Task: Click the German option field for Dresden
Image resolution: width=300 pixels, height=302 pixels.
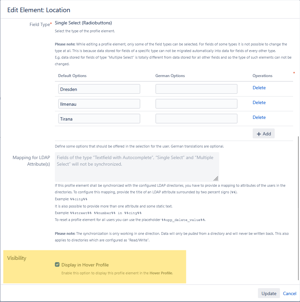Action: 196,89
